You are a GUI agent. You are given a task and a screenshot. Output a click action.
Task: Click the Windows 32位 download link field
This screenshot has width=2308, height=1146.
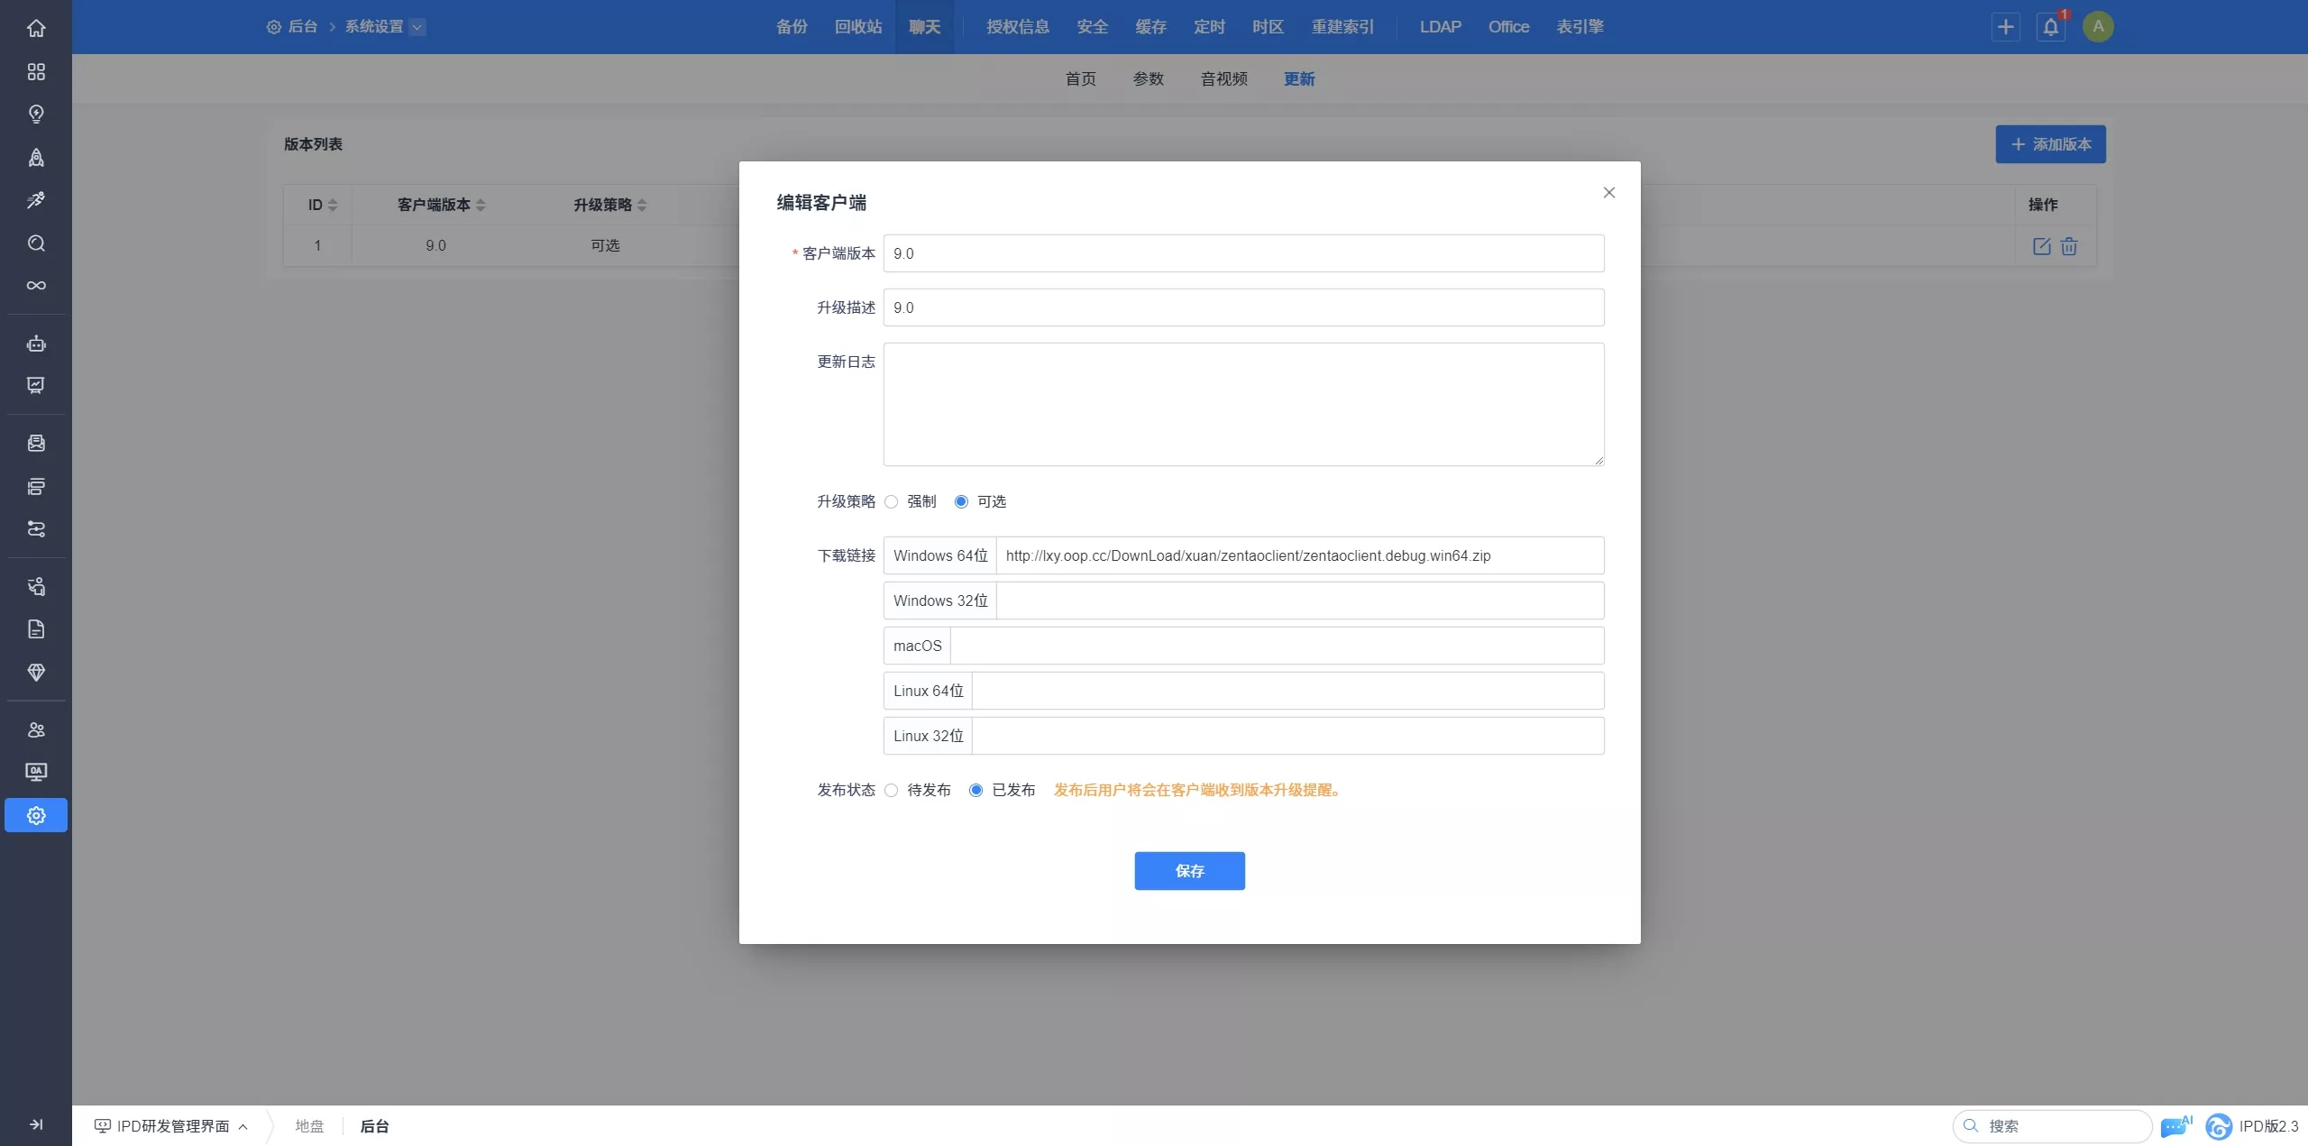click(x=1299, y=601)
